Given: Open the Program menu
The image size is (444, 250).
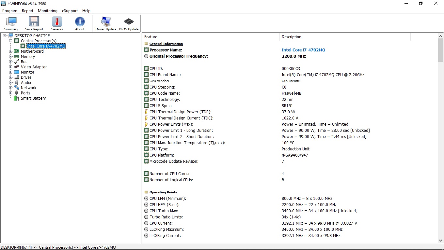Looking at the screenshot, I should click(x=10, y=11).
